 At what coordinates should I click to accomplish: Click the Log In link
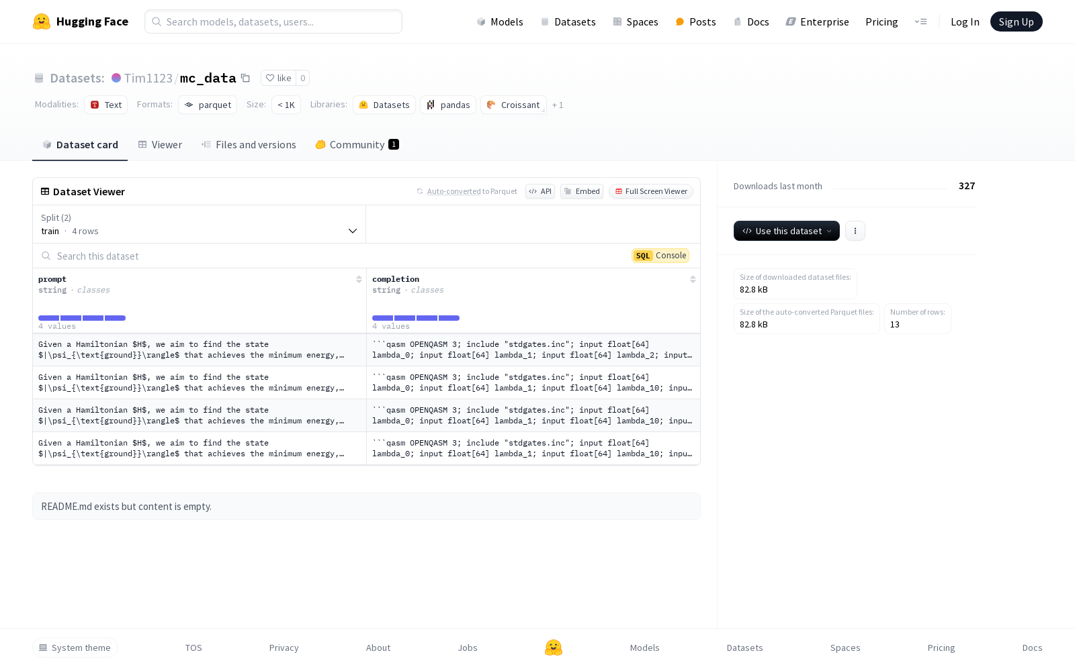(x=965, y=21)
